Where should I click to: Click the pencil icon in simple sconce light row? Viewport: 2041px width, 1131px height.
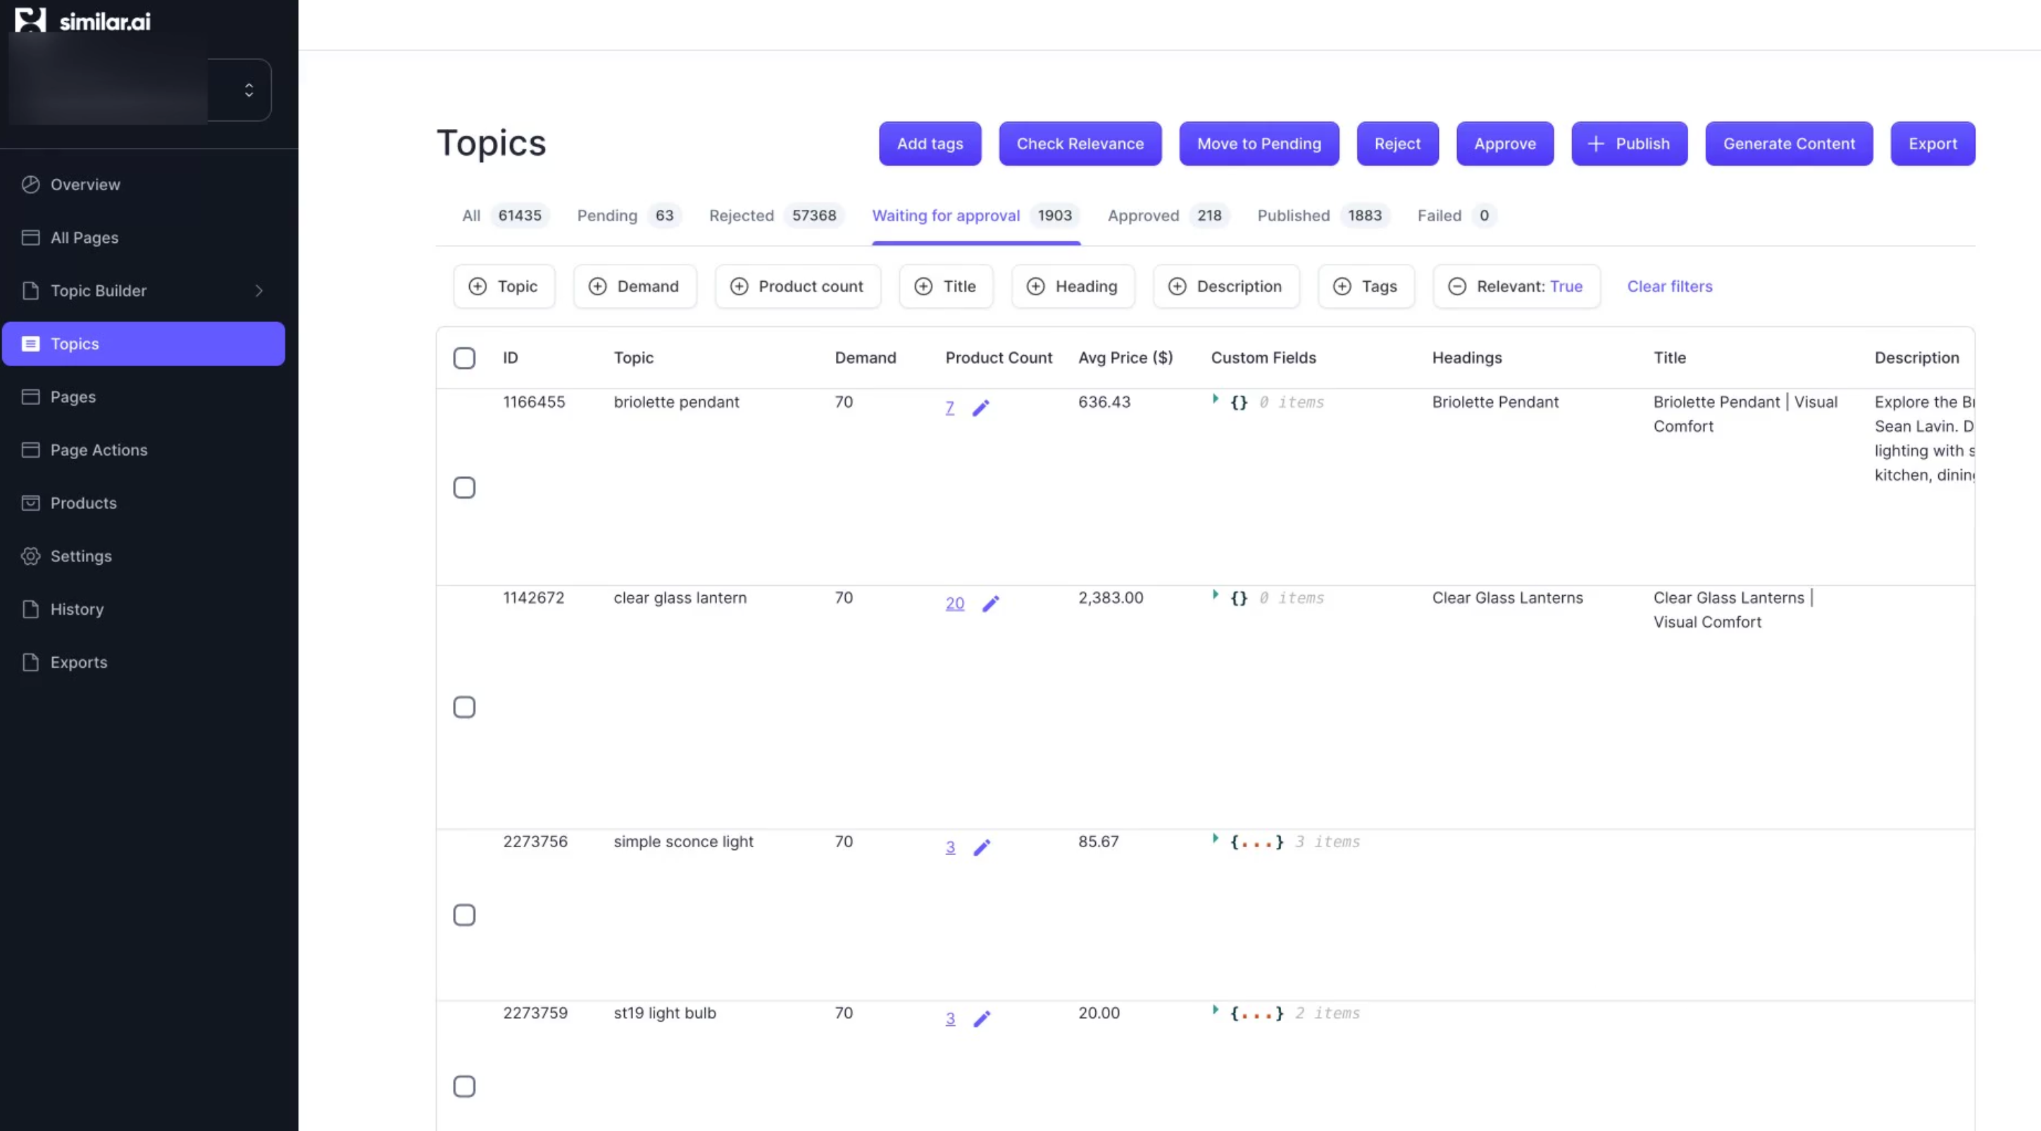(981, 848)
